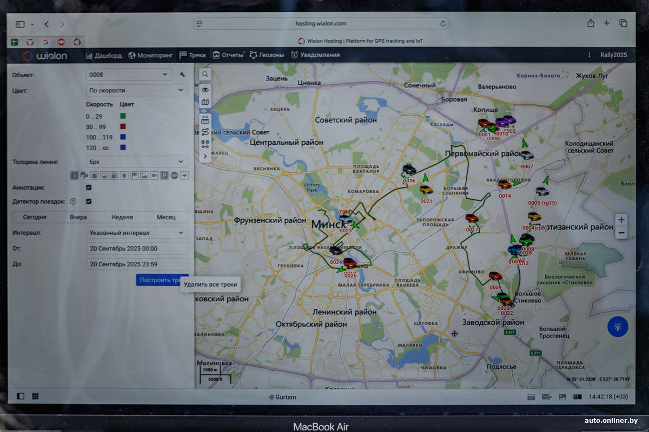Toggle the stop markers icon
649x432 pixels.
174,175
